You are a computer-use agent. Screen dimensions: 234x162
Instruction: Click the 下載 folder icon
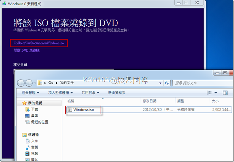[x=27, y=109]
